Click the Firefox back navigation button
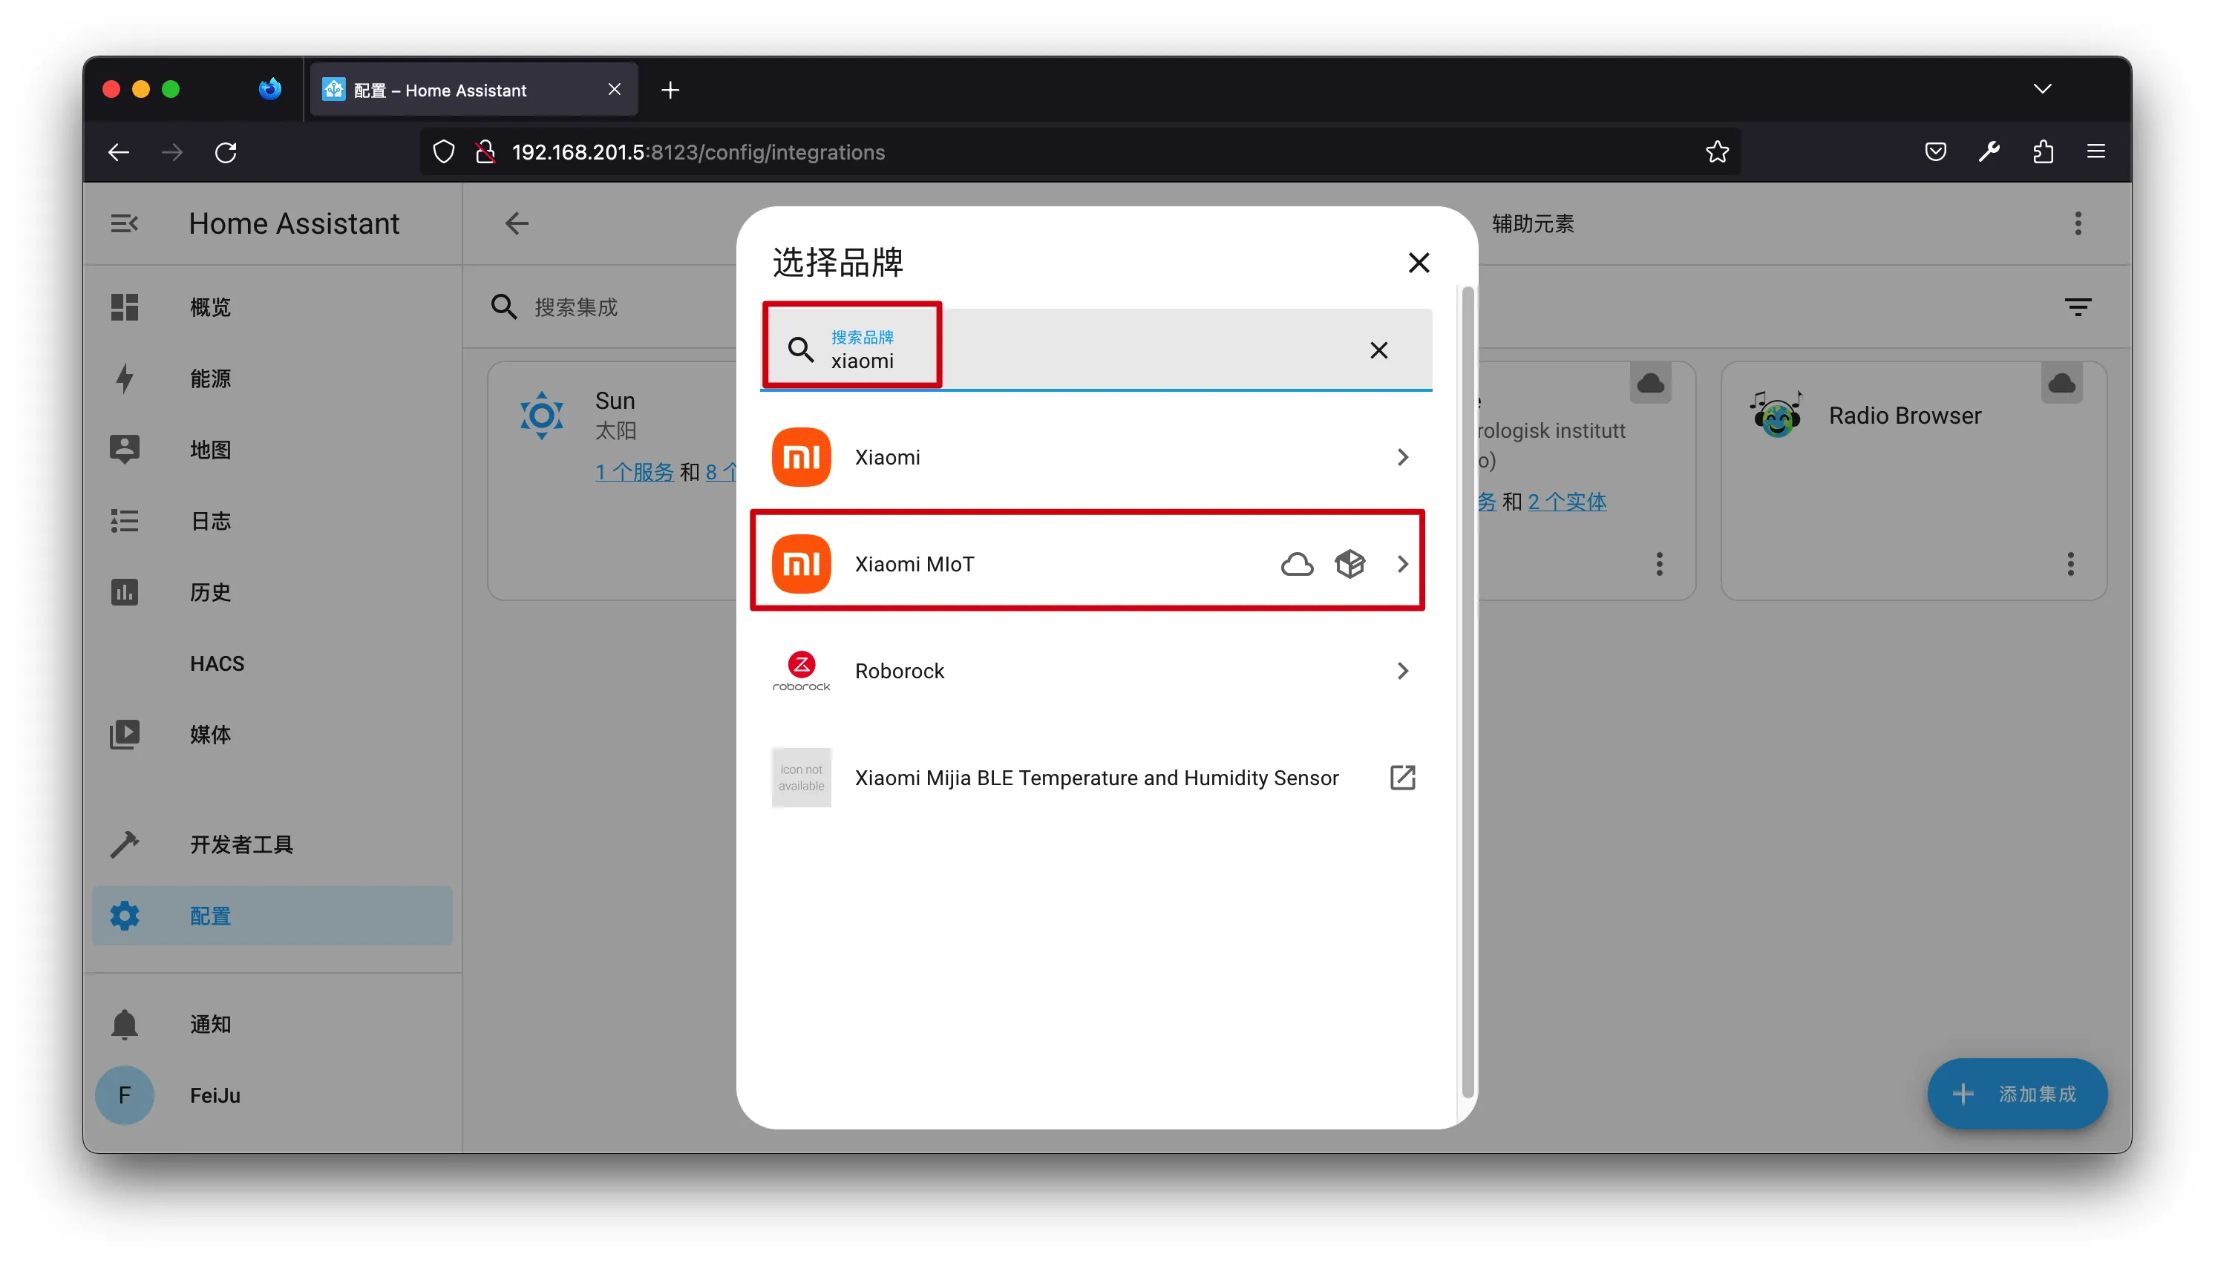The height and width of the screenshot is (1263, 2215). [119, 152]
